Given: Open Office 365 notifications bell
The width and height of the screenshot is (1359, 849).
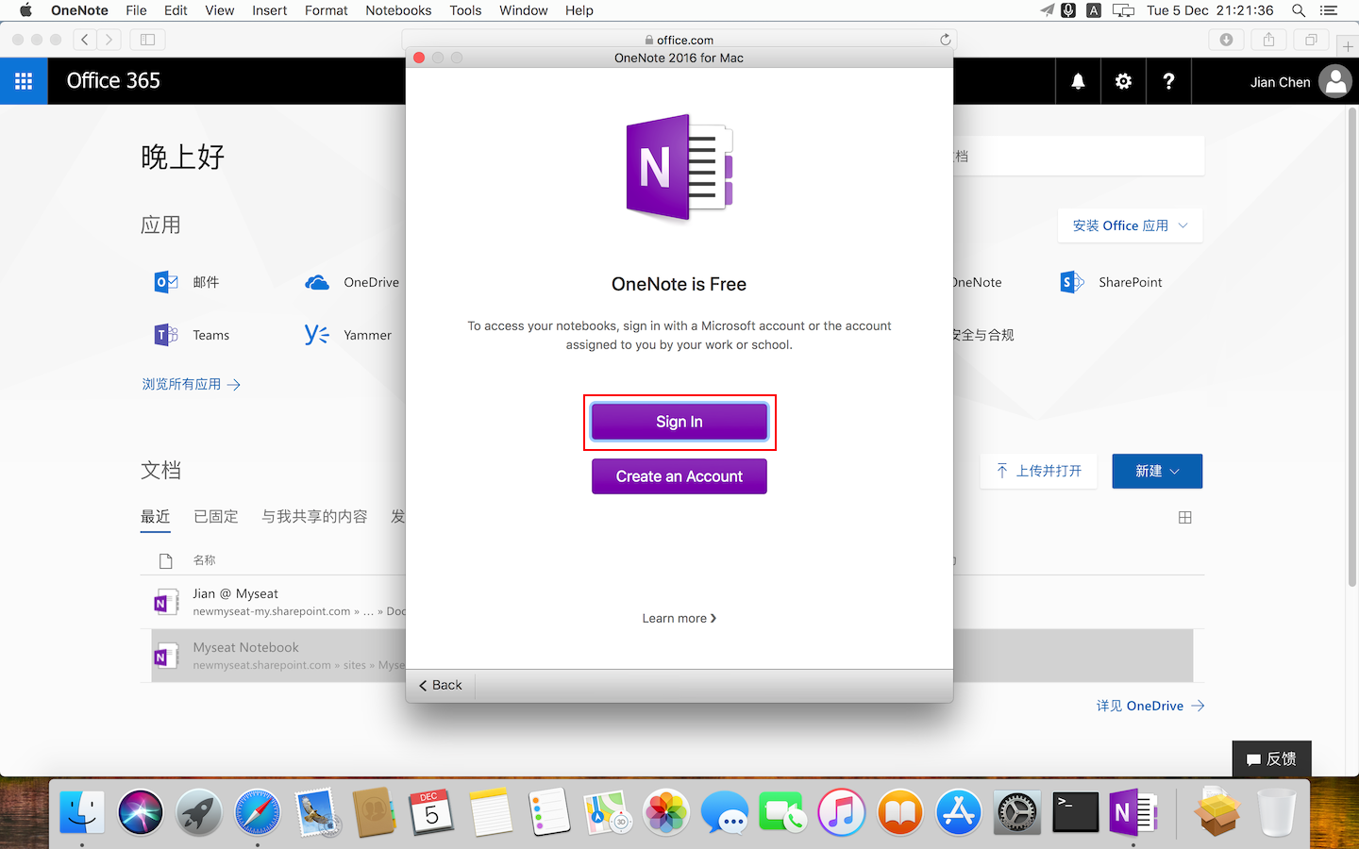Looking at the screenshot, I should (1078, 81).
